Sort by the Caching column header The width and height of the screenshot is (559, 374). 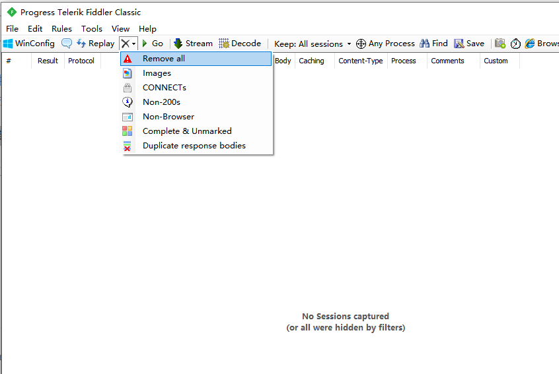[315, 61]
